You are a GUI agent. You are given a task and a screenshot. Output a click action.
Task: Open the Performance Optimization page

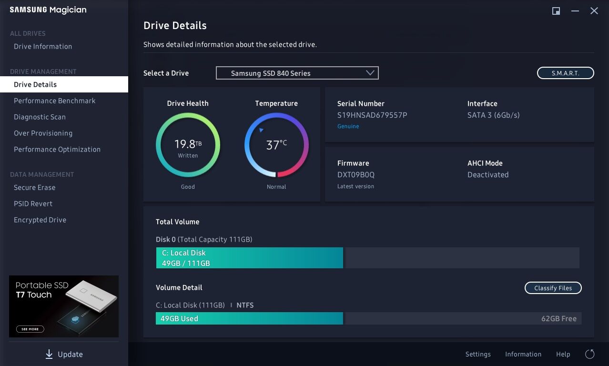(x=57, y=149)
